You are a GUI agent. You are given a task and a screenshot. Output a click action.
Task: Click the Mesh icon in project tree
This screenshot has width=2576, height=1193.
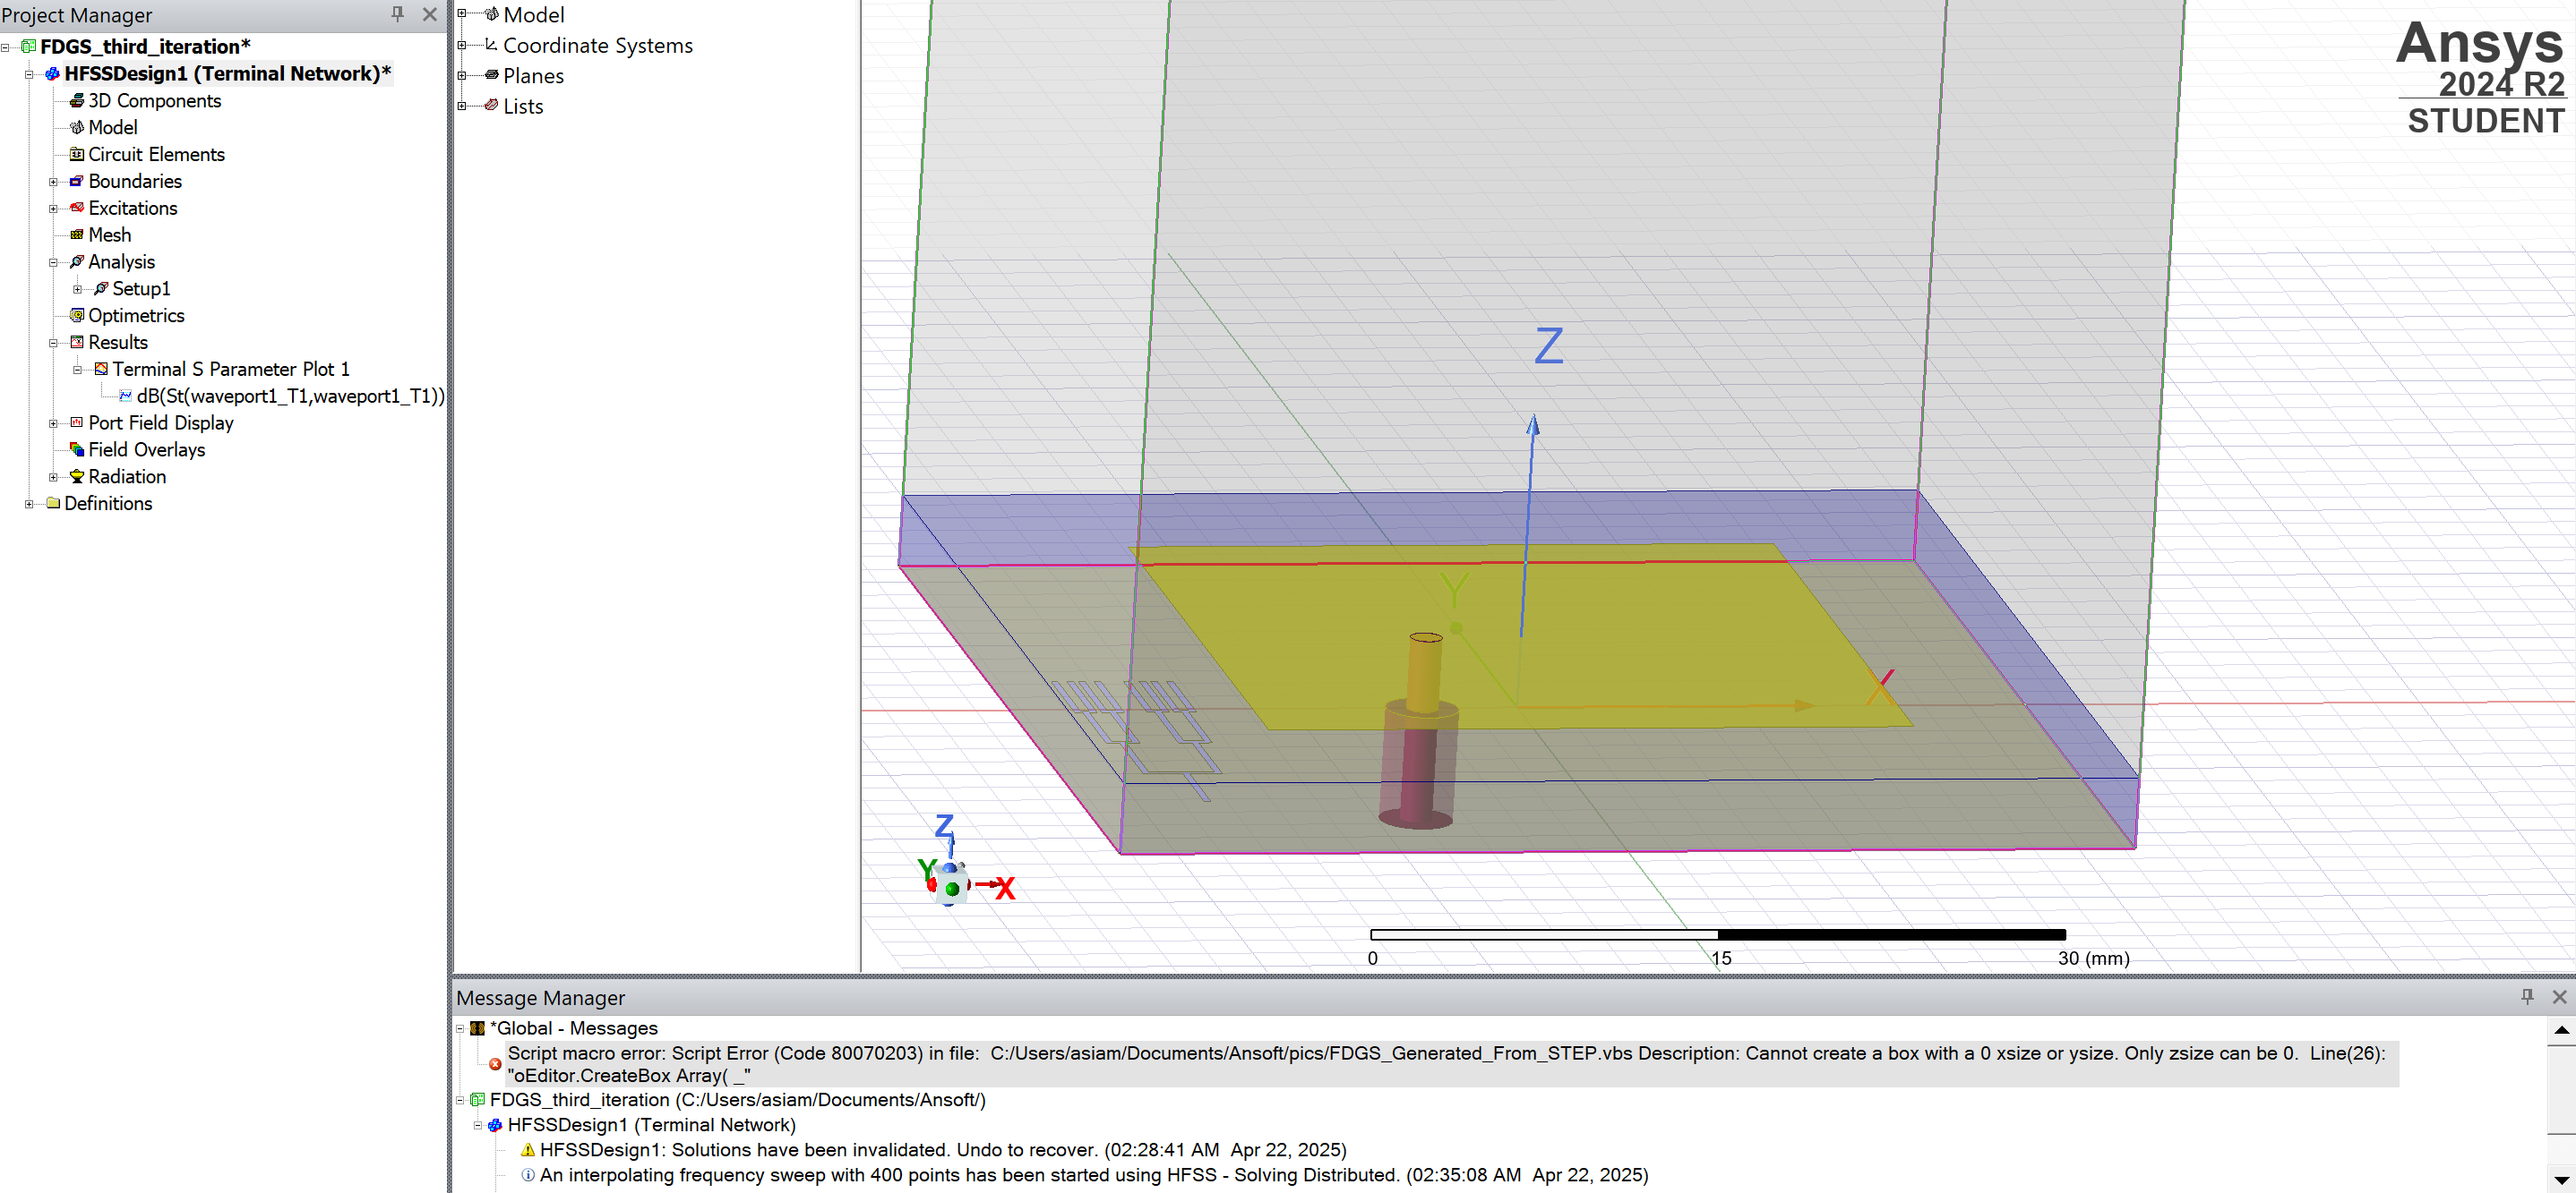tap(76, 234)
